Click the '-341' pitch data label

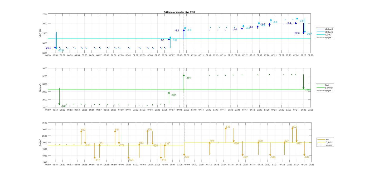(x=64, y=106)
